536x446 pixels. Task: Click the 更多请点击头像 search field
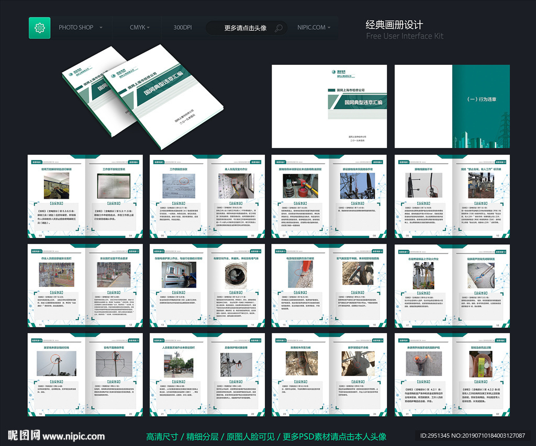coord(247,28)
